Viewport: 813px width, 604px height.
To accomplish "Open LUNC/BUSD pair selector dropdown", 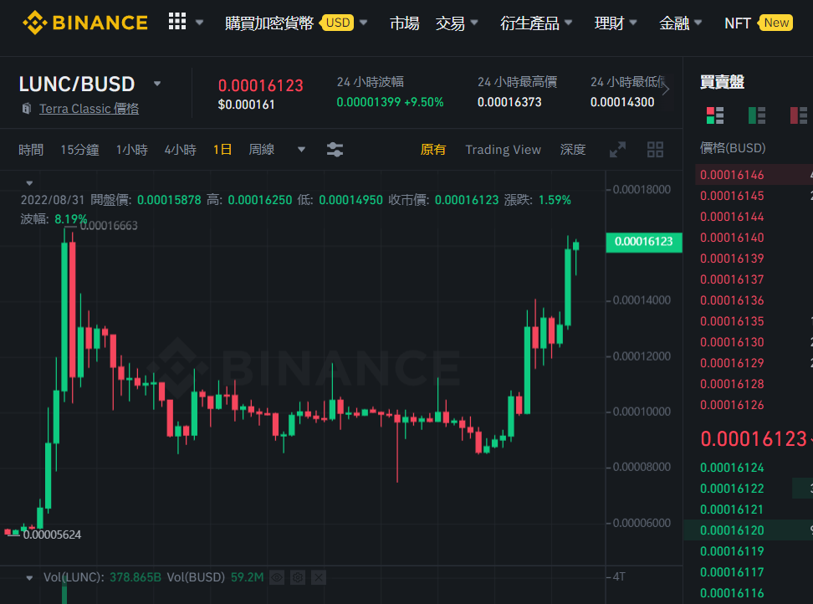I will [x=157, y=84].
